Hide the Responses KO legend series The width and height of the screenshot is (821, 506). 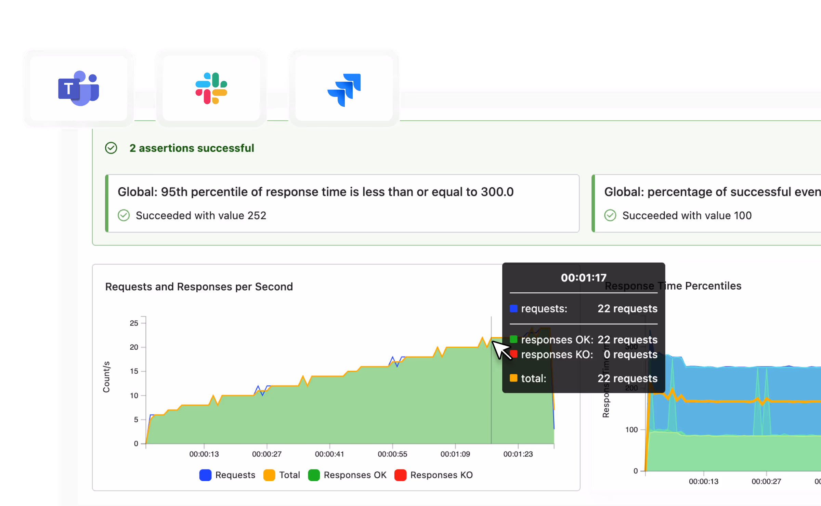[441, 475]
